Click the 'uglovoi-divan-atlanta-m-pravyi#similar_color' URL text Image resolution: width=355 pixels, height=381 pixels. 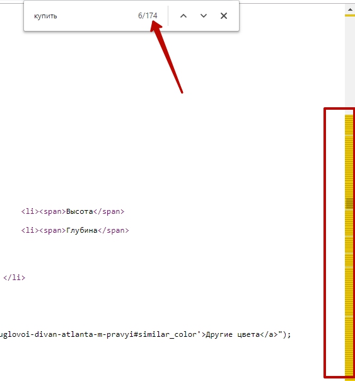point(98,334)
